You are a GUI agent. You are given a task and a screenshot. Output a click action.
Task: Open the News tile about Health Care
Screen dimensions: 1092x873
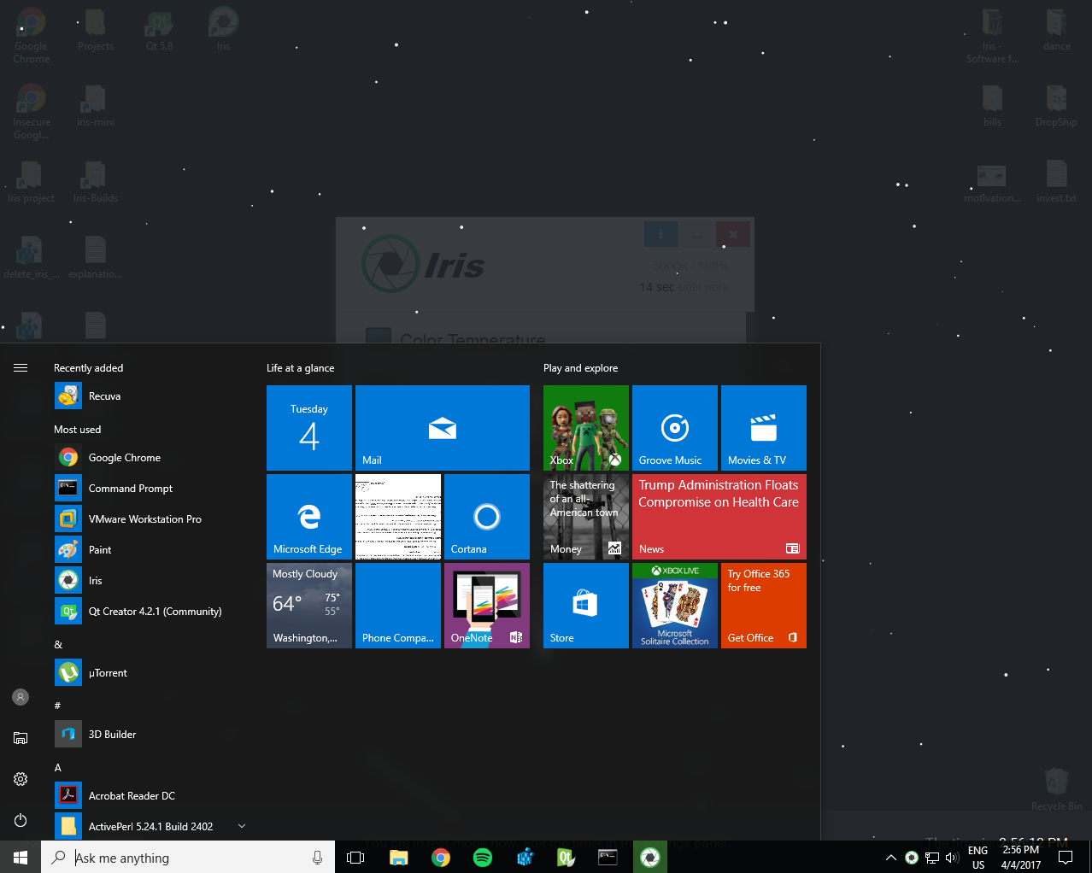(x=719, y=517)
